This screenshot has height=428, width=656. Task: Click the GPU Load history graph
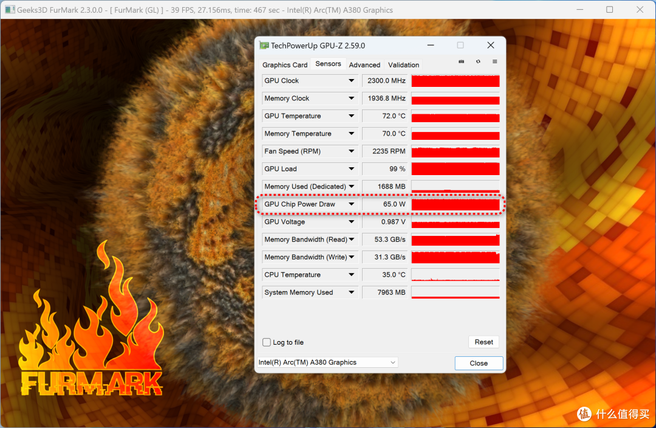coord(456,169)
